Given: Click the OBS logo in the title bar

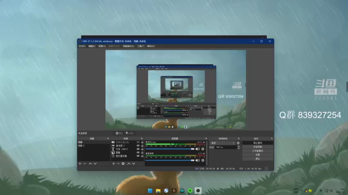Looking at the screenshot, I should [80, 41].
